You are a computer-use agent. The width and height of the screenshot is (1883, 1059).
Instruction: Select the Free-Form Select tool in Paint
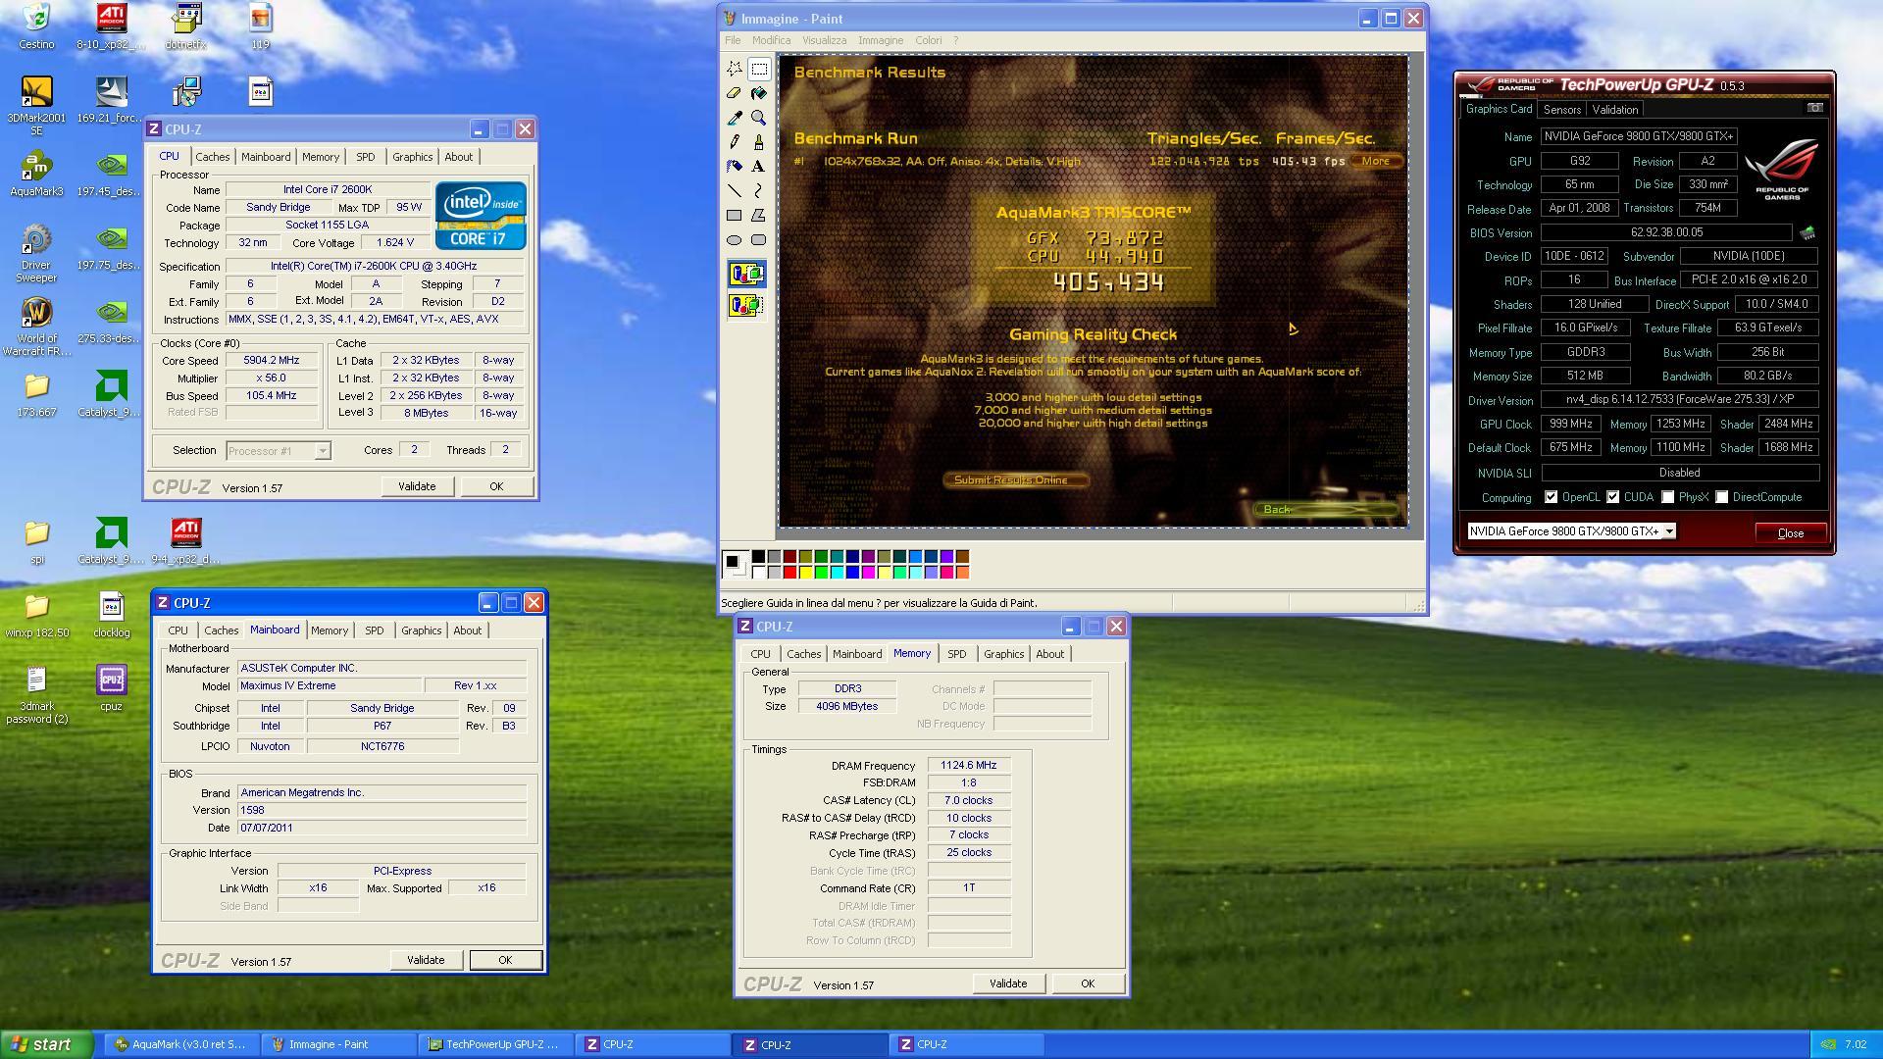coord(735,69)
